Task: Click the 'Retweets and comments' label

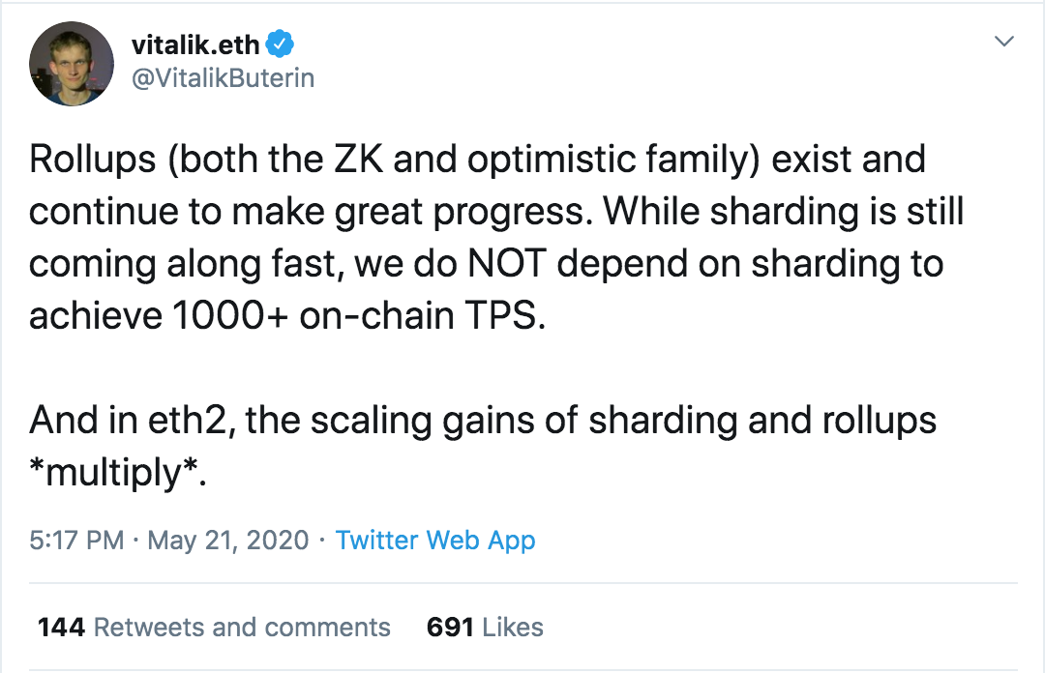Action: (x=242, y=627)
